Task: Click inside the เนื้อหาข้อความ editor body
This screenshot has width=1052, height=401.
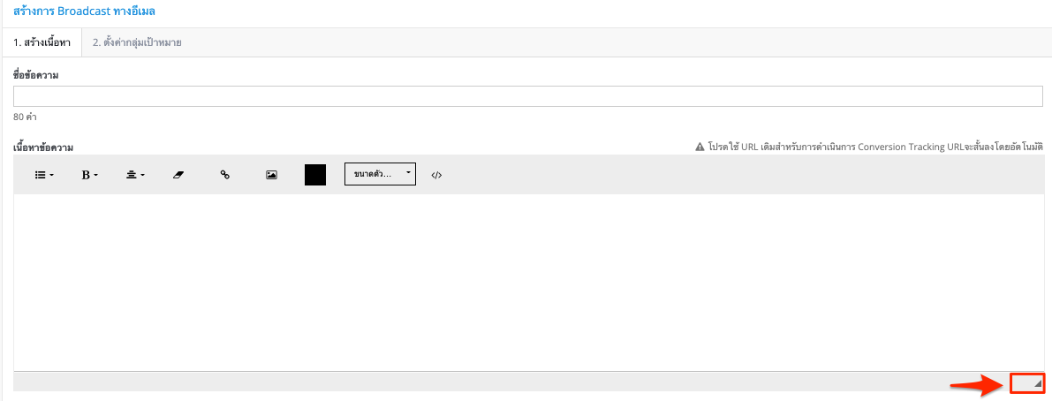Action: point(528,283)
